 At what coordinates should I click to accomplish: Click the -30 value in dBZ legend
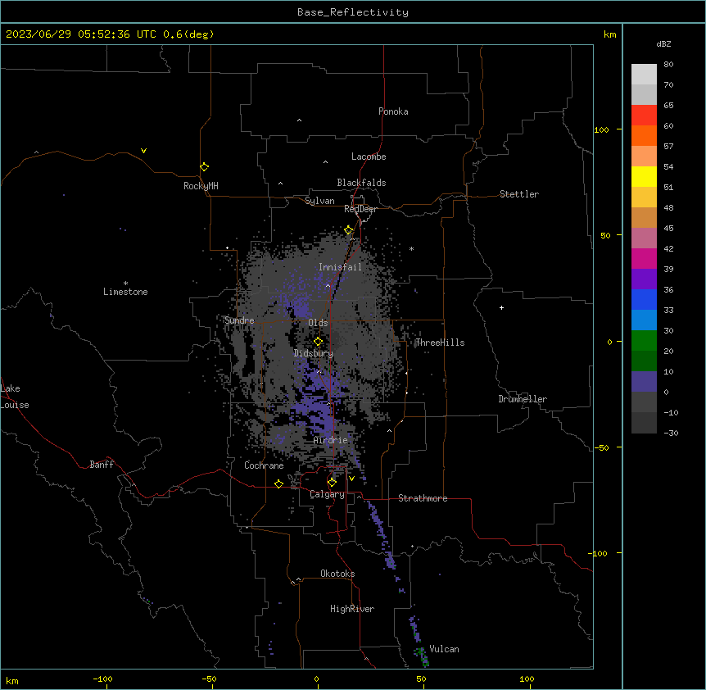(x=671, y=433)
